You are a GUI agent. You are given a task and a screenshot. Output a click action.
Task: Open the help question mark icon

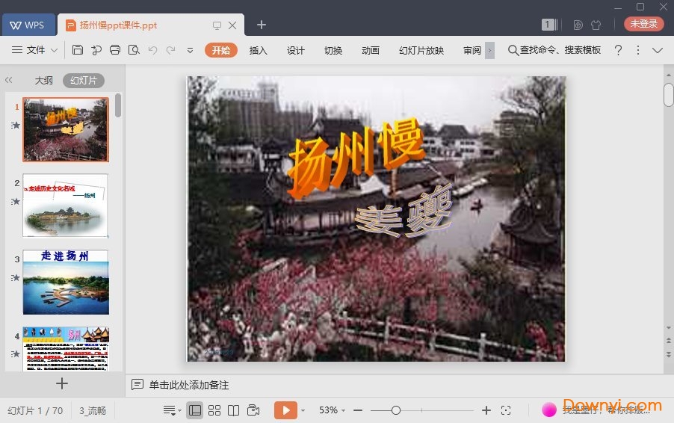point(618,50)
